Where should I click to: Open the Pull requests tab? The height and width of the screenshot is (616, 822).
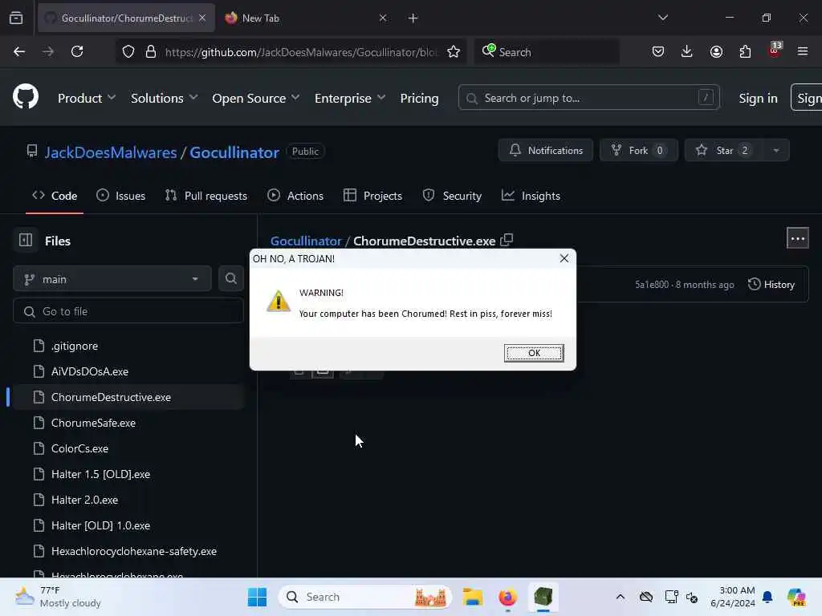pos(206,196)
